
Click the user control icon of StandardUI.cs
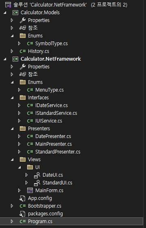point(37,183)
